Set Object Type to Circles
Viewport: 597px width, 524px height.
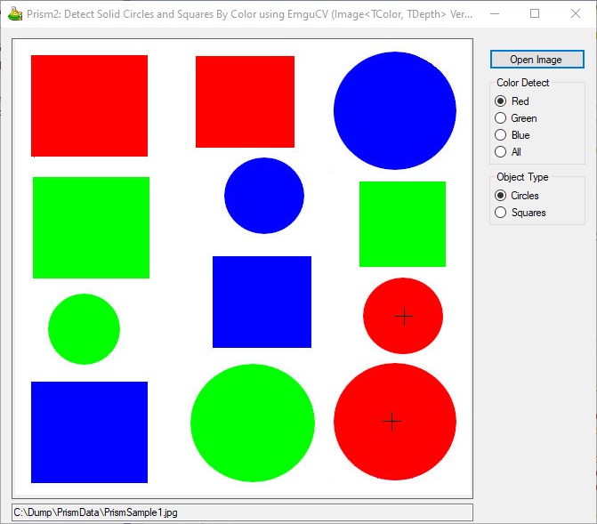[x=501, y=196]
